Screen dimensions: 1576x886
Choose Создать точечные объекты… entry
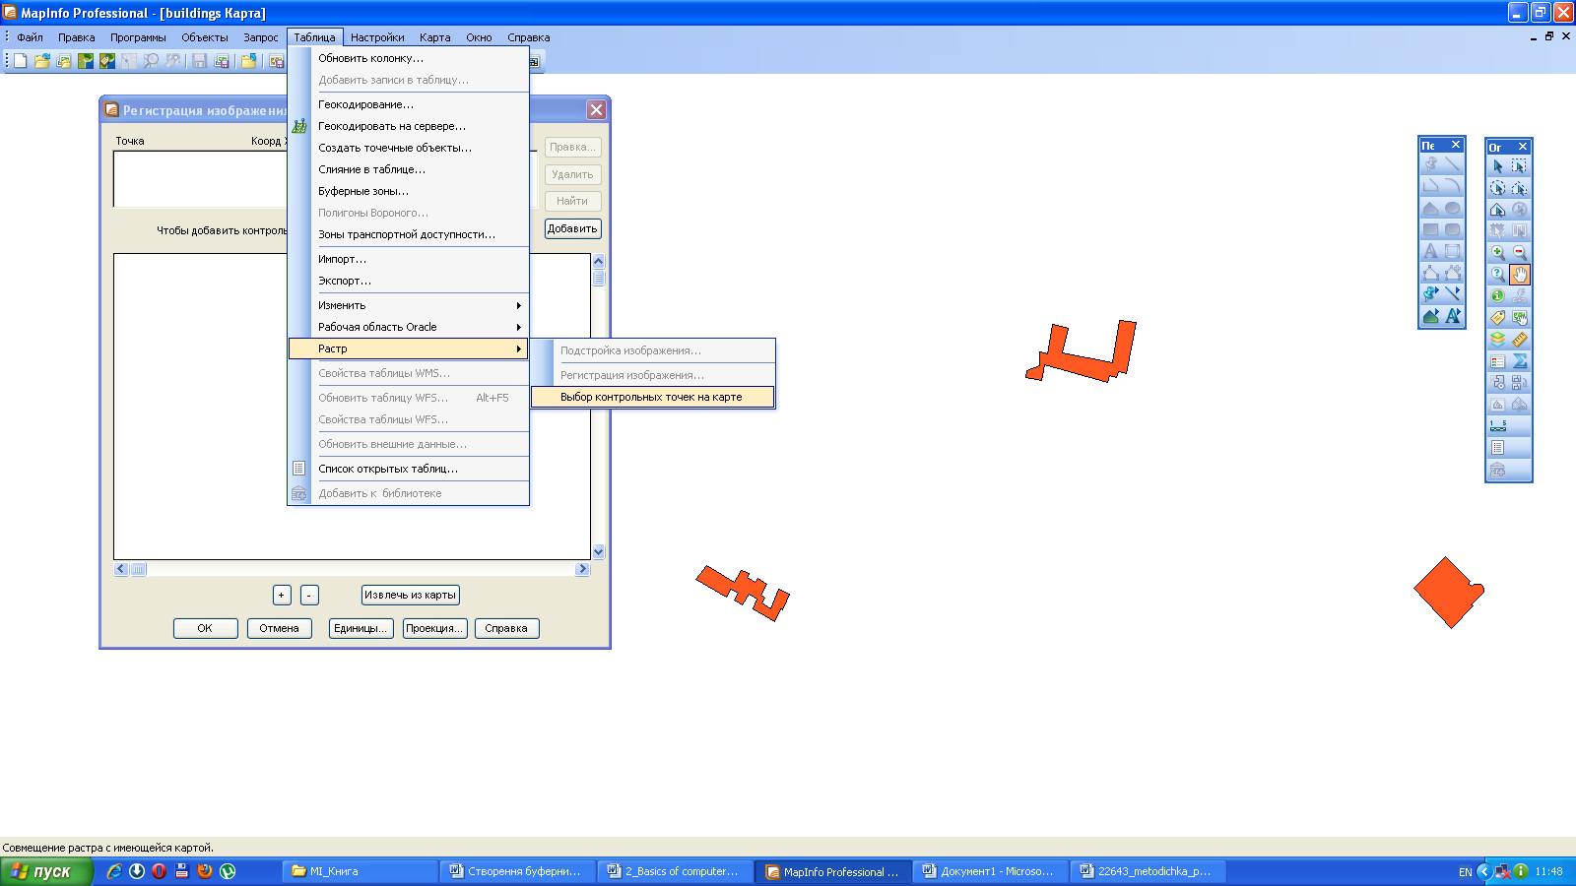(x=409, y=148)
